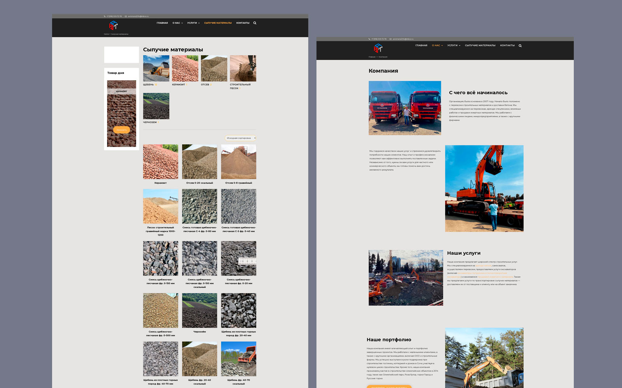Click the site logo on Компания page
This screenshot has height=388, width=622.
pyautogui.click(x=378, y=48)
